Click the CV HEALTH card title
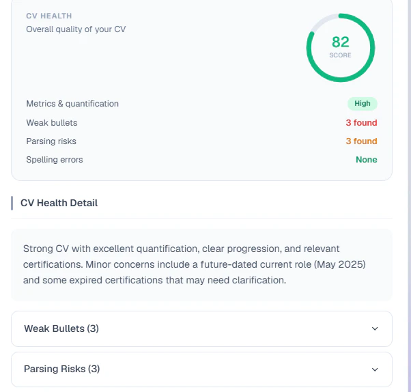The width and height of the screenshot is (411, 392). point(49,16)
